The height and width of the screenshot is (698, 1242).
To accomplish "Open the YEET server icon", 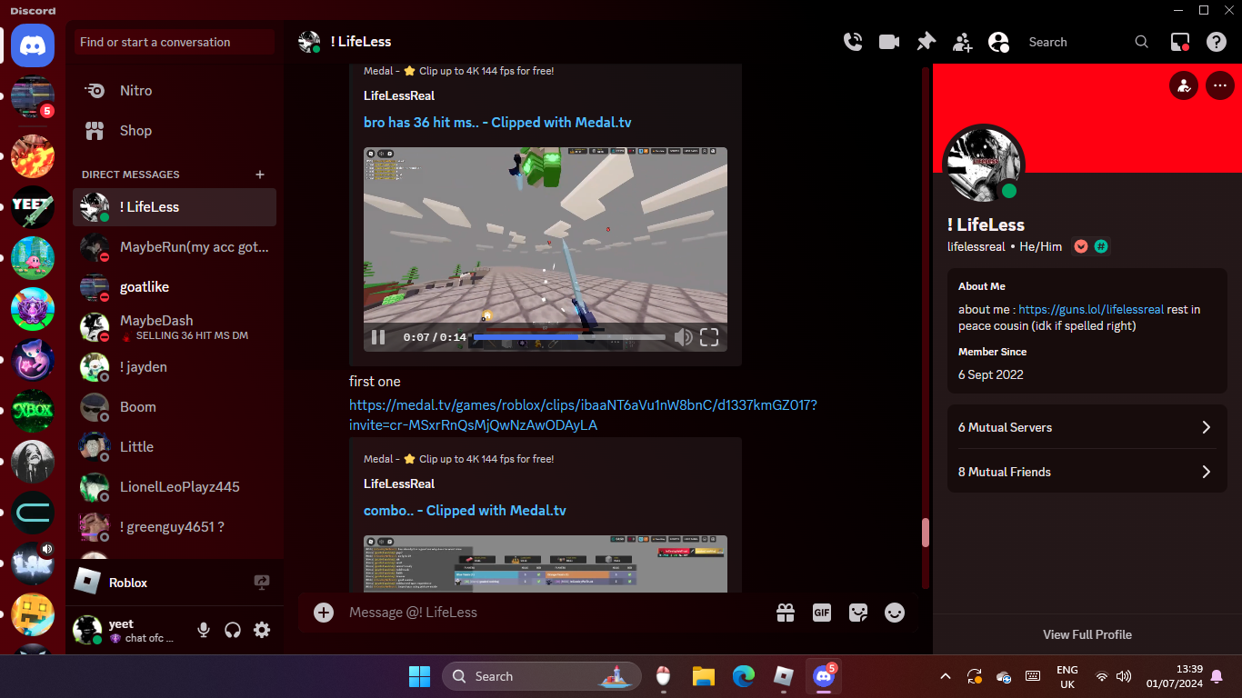I will pyautogui.click(x=33, y=207).
